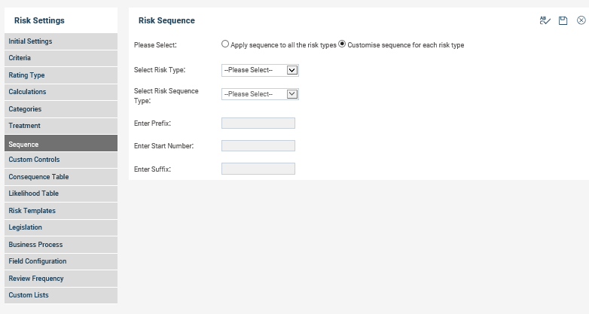This screenshot has width=589, height=314.
Task: Click the Enter Suffix input box
Action: (x=258, y=169)
